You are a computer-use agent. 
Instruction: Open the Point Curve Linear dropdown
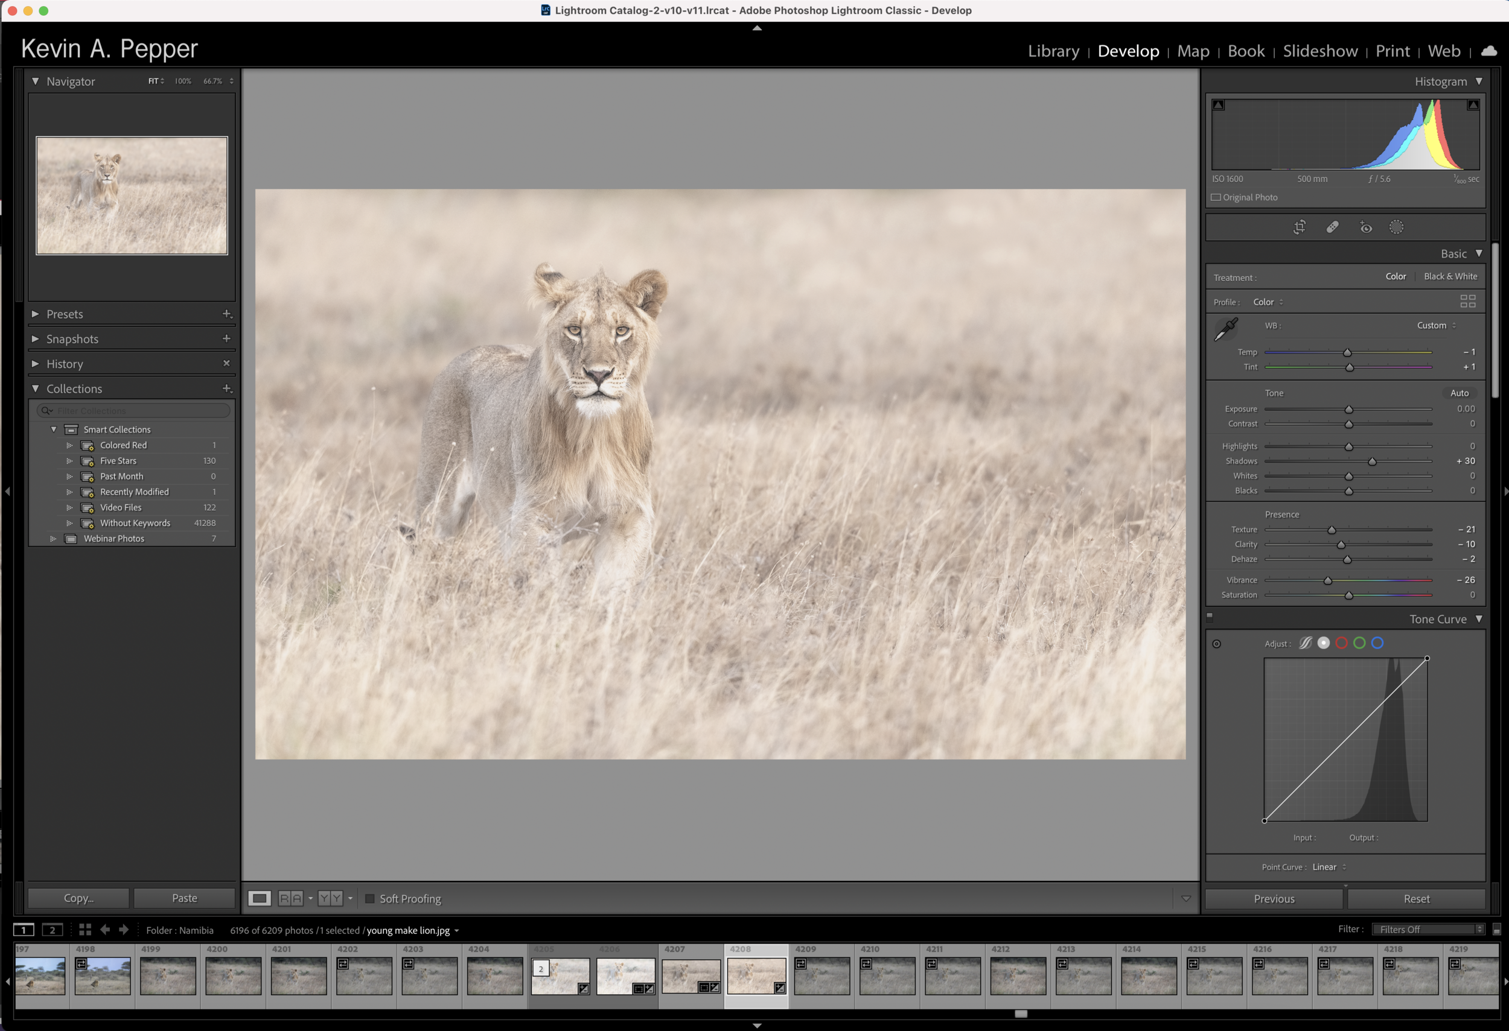click(x=1329, y=867)
